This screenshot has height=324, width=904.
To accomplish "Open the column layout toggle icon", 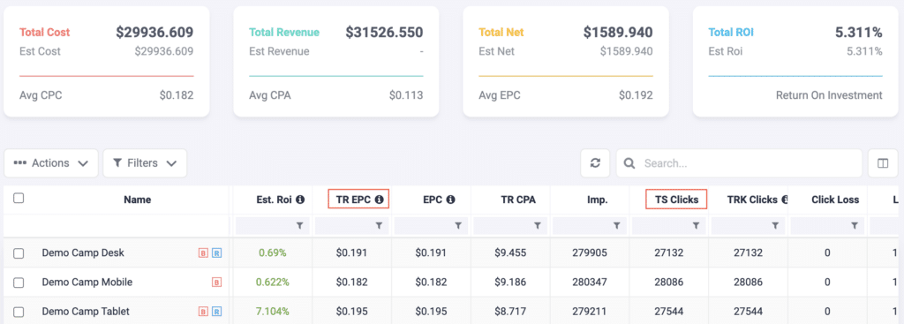I will 883,163.
